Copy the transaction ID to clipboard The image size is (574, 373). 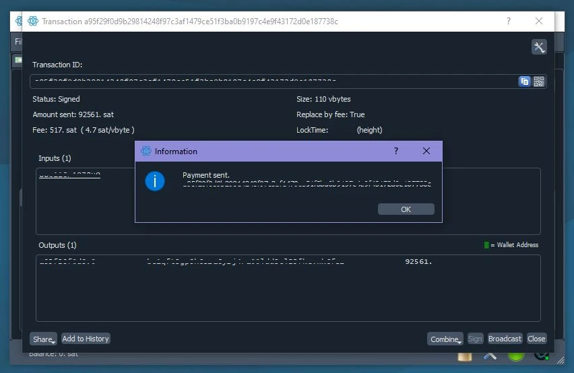524,81
